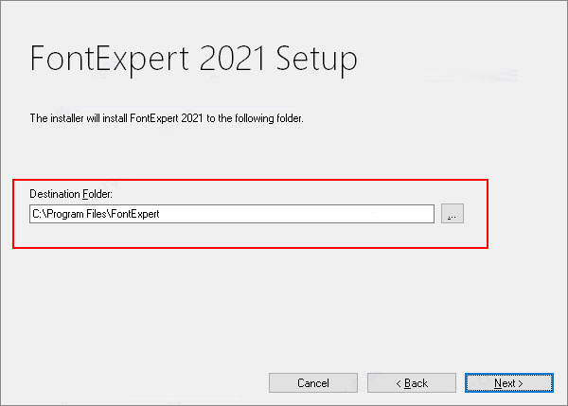Click the FontExpert 2021 Setup heading
The width and height of the screenshot is (568, 406).
pos(193,59)
